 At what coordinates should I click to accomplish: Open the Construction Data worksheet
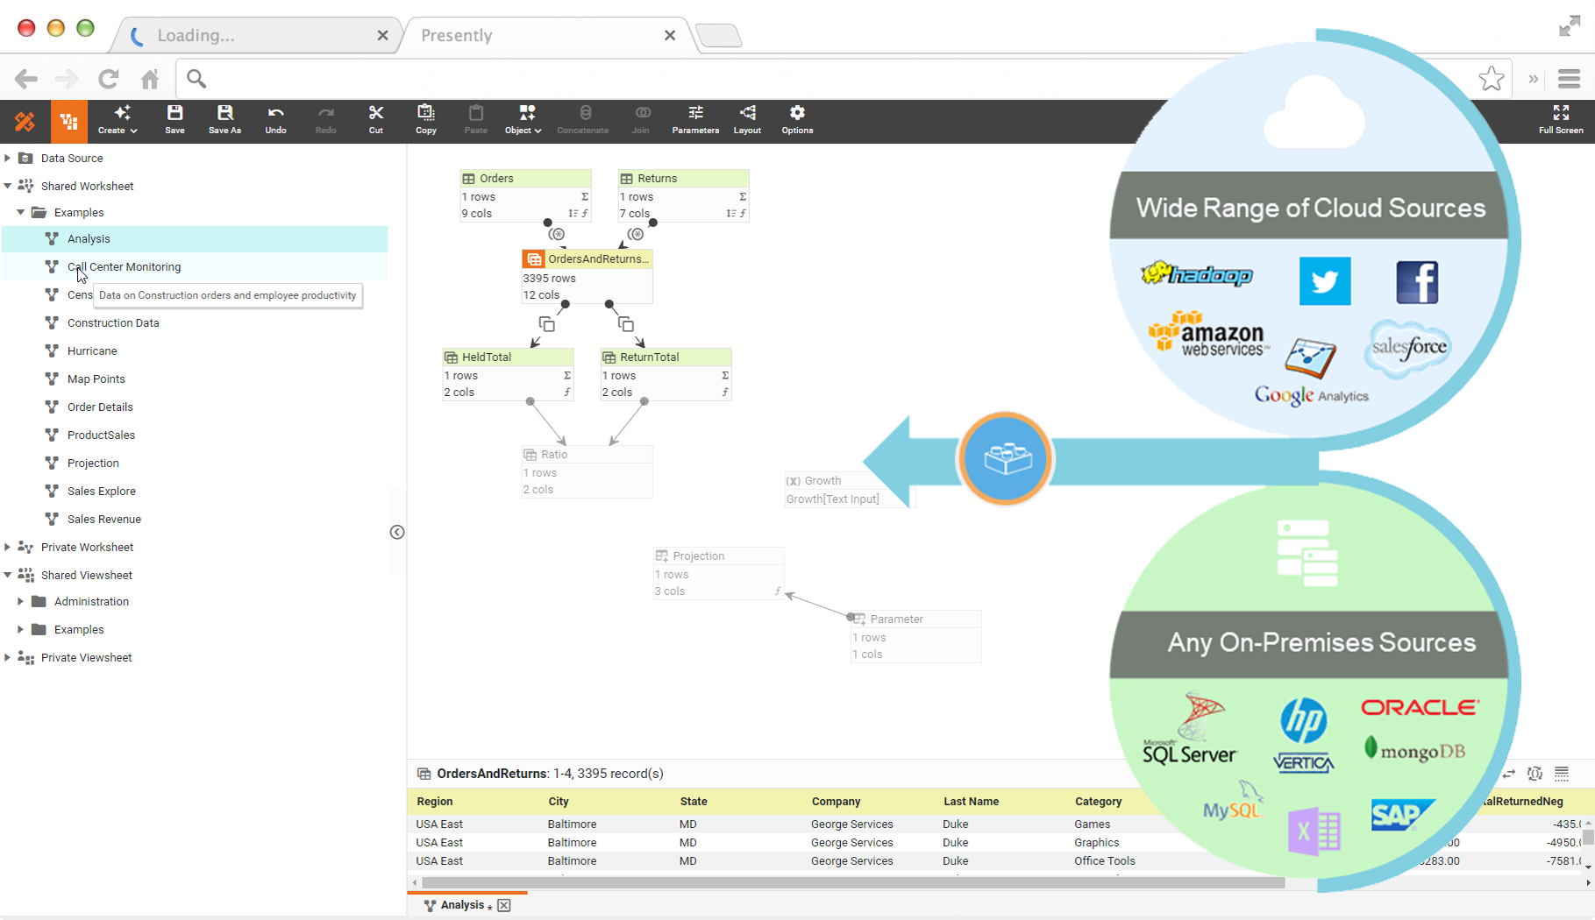pos(113,322)
